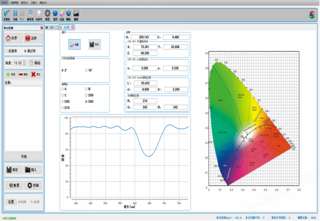Click the white point on chromaticity diagram
320x221 pixels.
[242, 137]
